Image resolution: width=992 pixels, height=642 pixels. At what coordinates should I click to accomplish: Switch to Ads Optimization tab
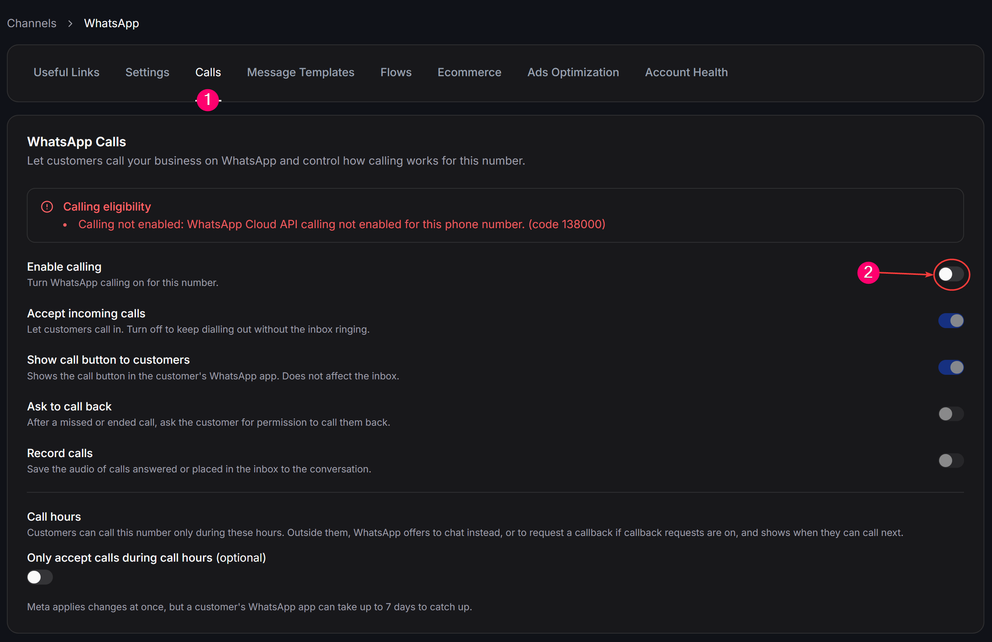[573, 72]
